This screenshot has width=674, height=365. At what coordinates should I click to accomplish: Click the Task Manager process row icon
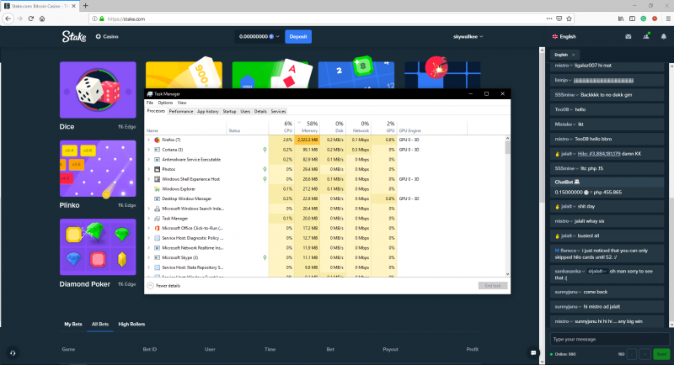(158, 219)
